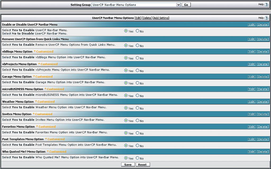Edit the Post Templates Menu Option

[x=251, y=139]
